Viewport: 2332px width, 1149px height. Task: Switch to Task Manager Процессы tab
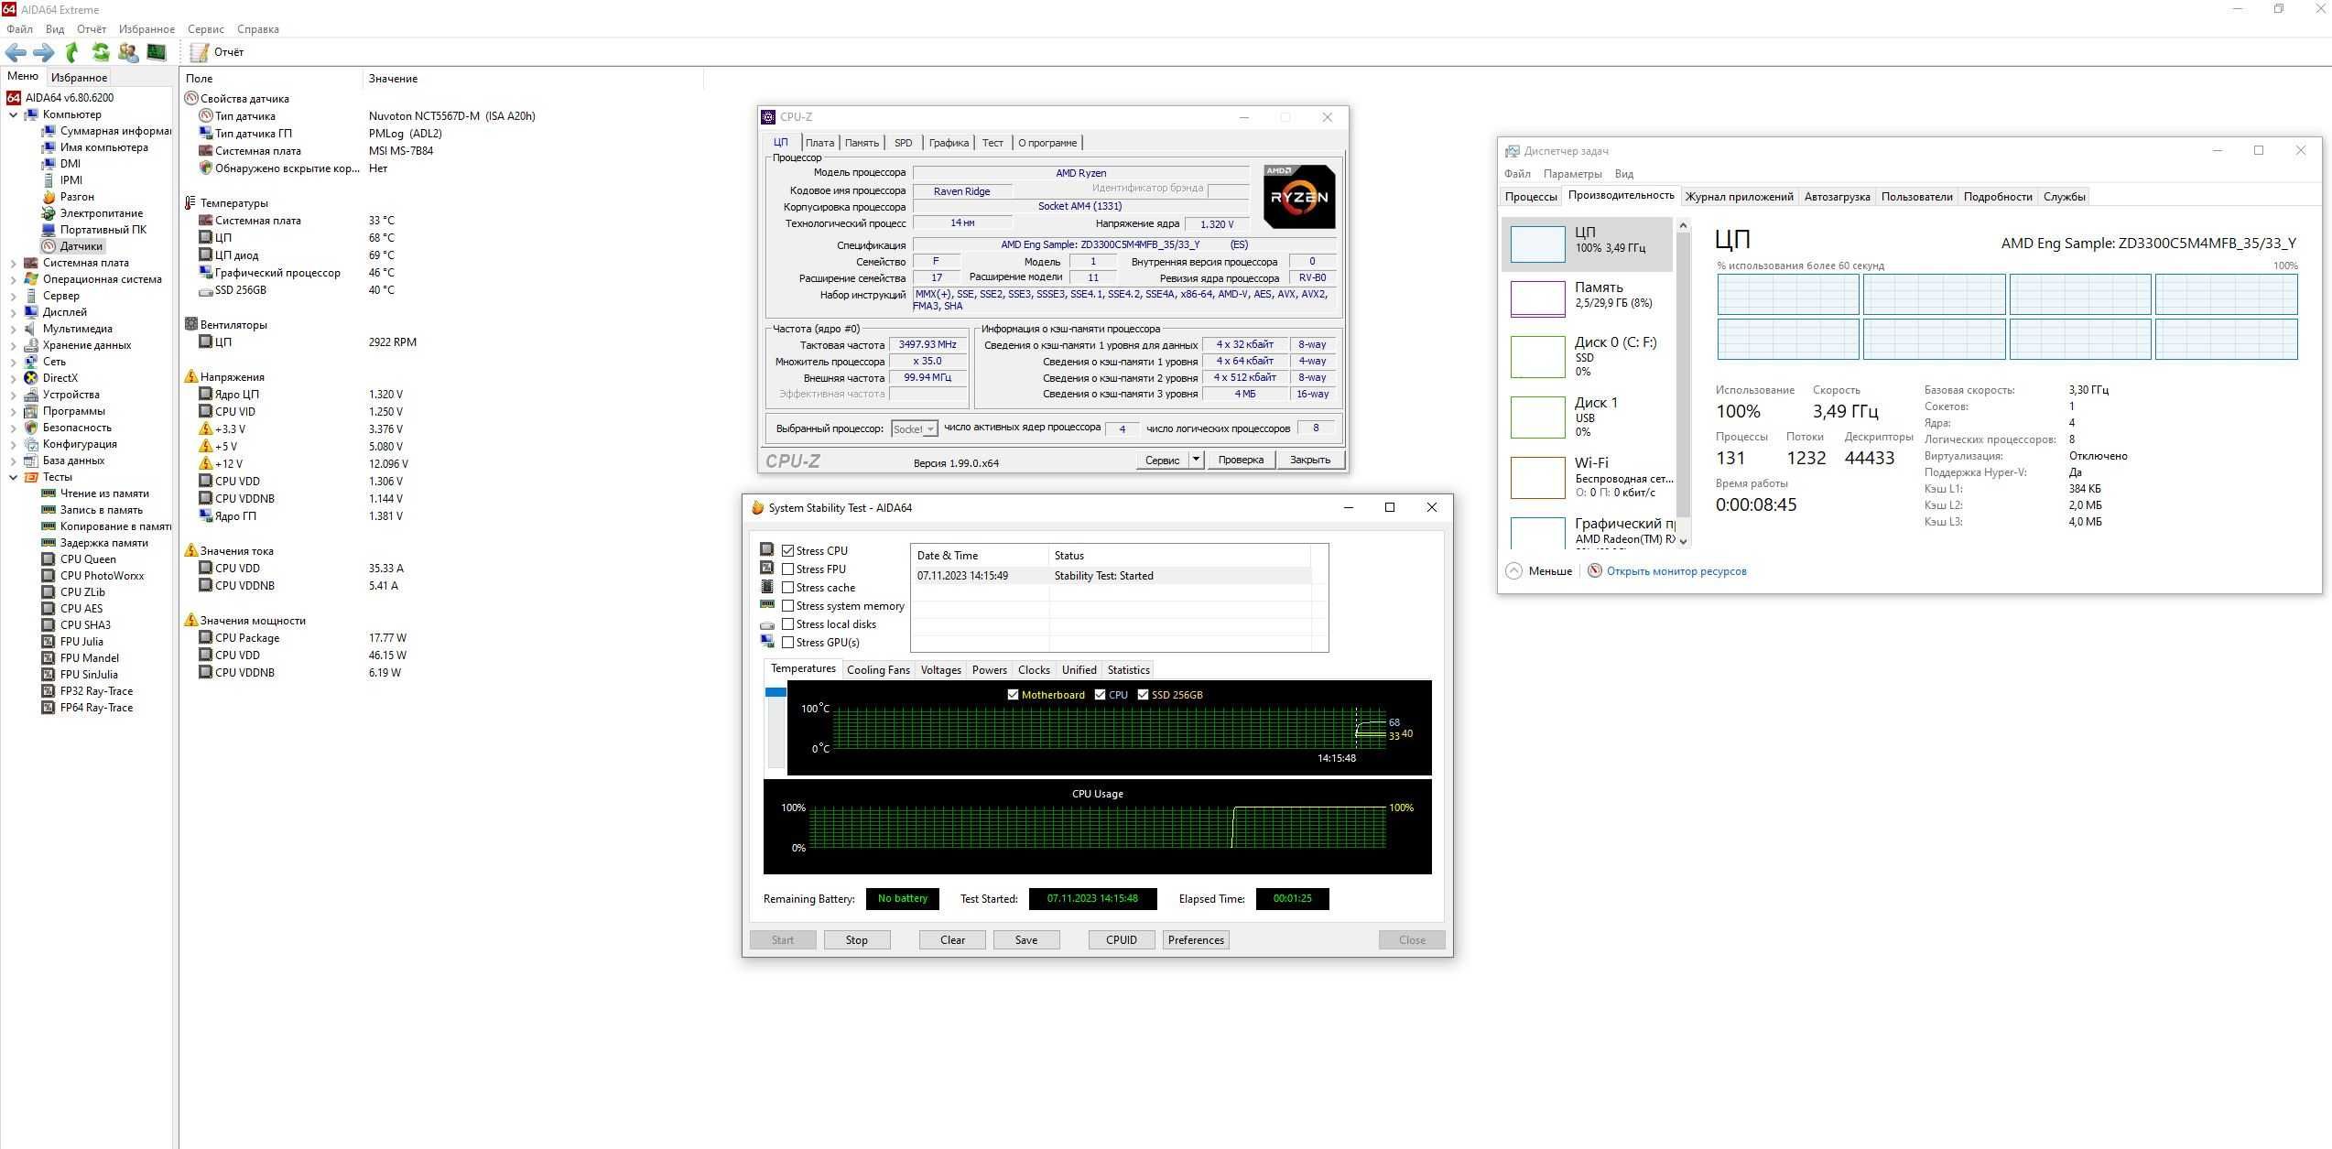click(1531, 197)
